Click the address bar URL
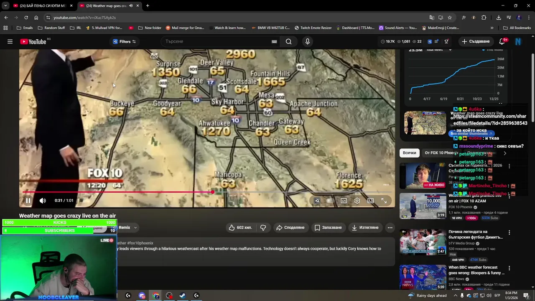Viewport: 535px width, 301px height. (x=84, y=18)
